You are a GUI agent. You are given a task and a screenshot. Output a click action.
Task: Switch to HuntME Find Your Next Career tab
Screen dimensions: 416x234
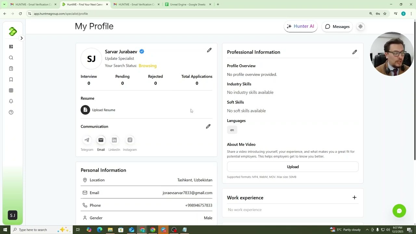pos(85,5)
